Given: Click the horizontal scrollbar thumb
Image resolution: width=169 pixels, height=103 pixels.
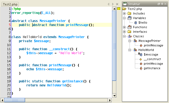Looking at the screenshot, I should 15,100.
